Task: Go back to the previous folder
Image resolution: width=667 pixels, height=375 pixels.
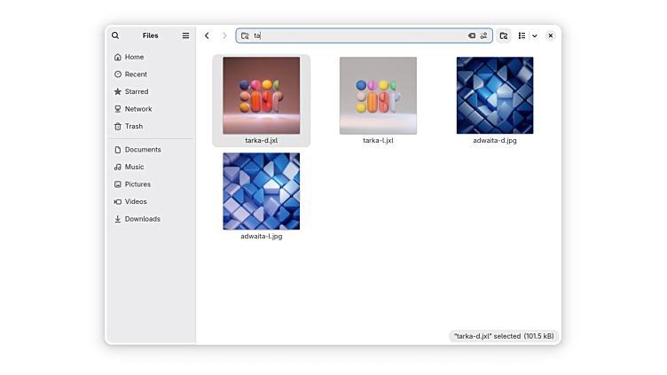Action: pyautogui.click(x=207, y=35)
